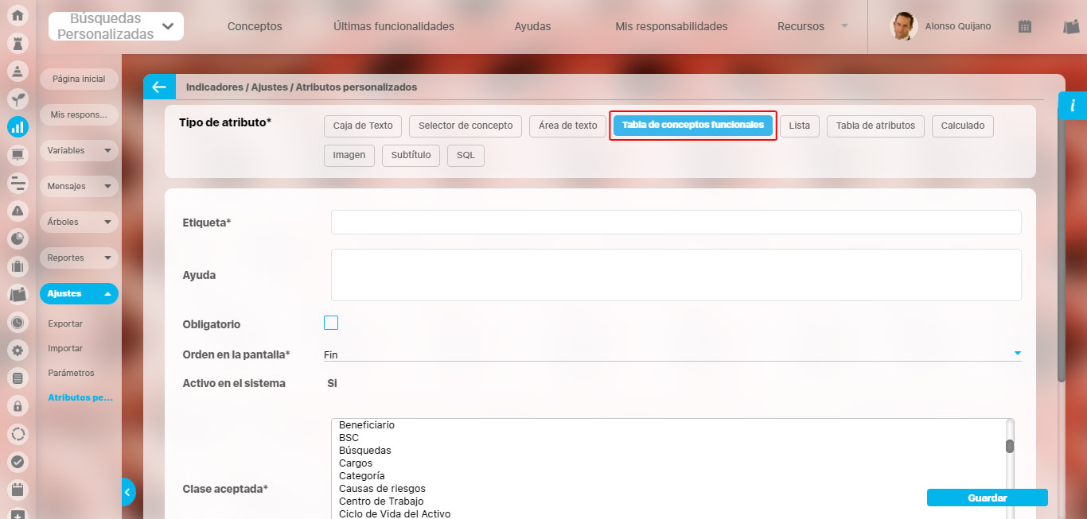Choose Caja de Texto attribute type

[x=363, y=126]
